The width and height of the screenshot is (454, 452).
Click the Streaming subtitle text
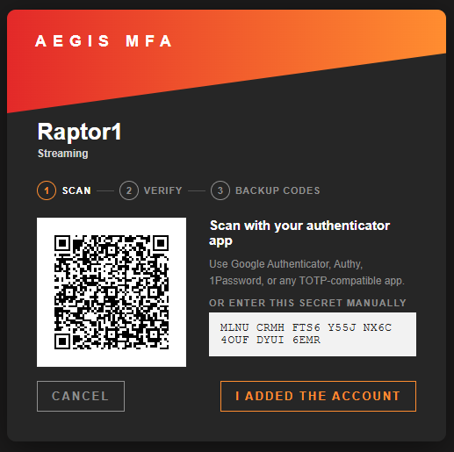(x=63, y=154)
